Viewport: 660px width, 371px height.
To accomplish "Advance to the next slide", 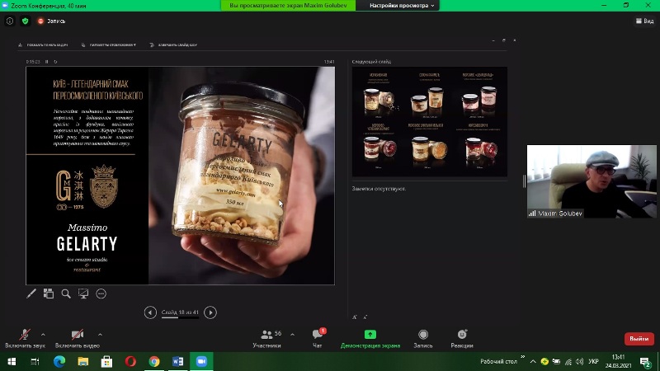I will coord(210,312).
